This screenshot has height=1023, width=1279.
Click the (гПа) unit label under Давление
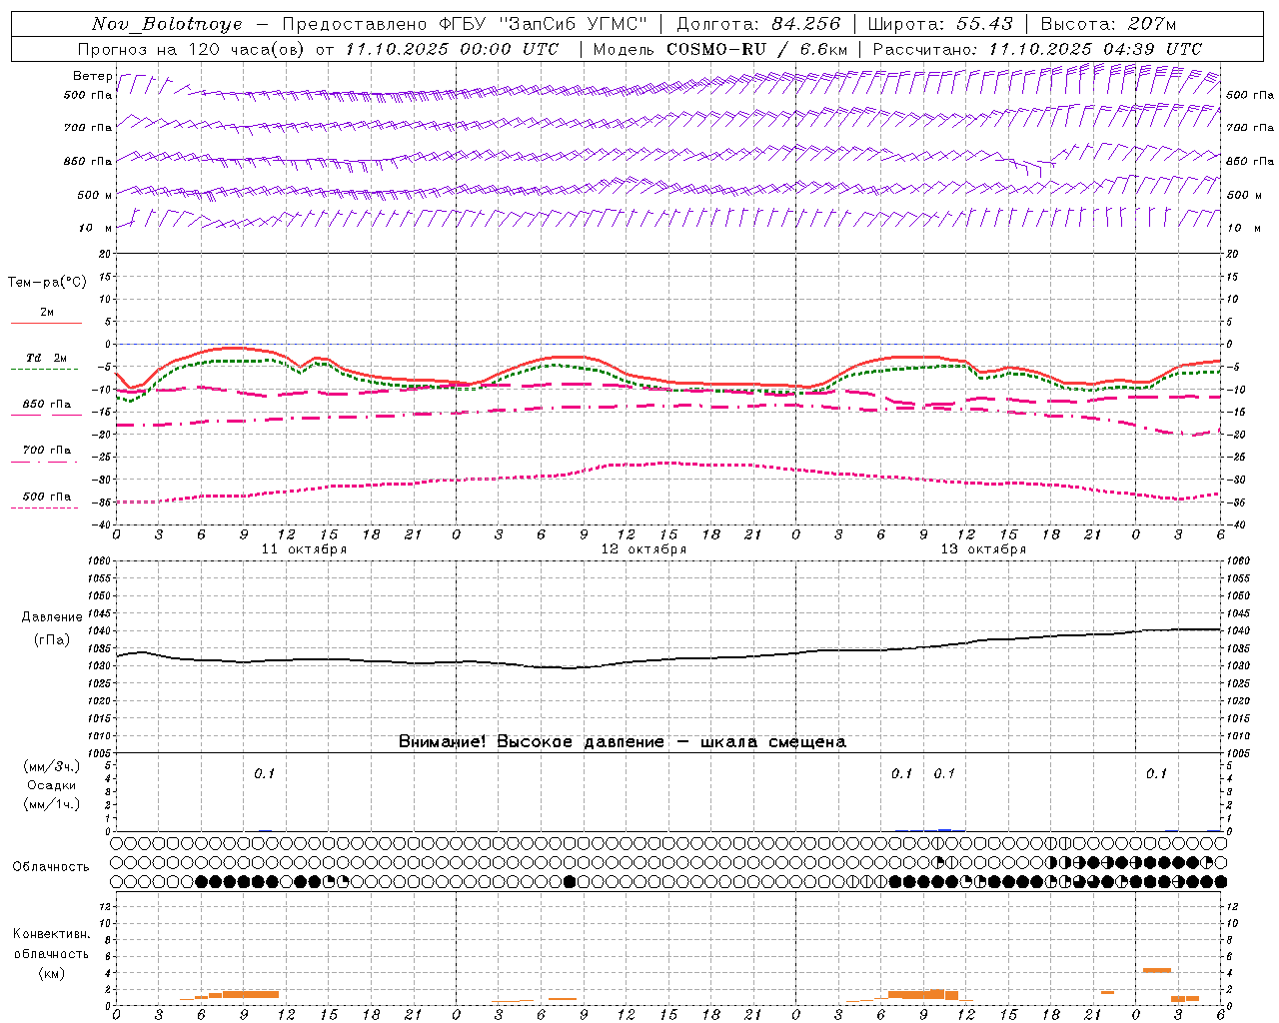tap(52, 640)
